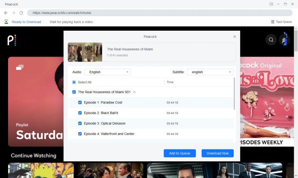Open the peacock profile avatar

284,39
